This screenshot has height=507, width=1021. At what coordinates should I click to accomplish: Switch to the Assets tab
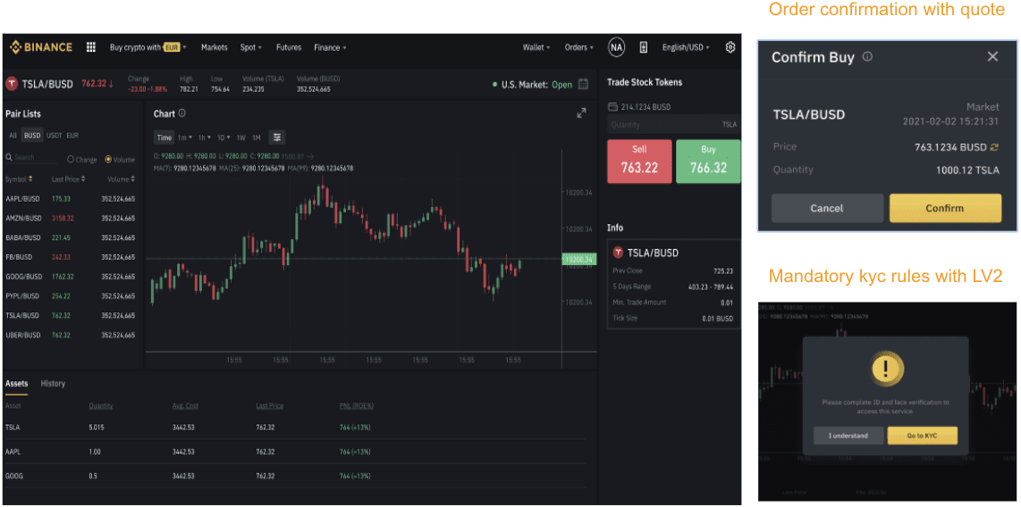pyautogui.click(x=16, y=384)
